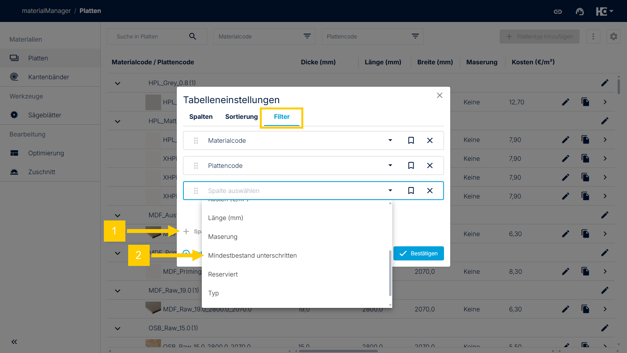Switch to Spalten tab

(x=201, y=116)
